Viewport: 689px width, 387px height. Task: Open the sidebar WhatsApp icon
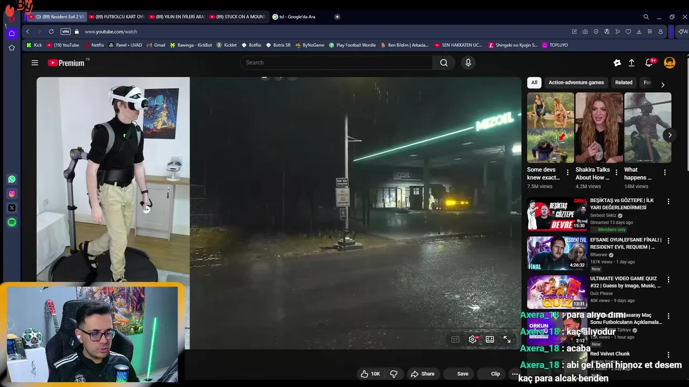click(12, 179)
